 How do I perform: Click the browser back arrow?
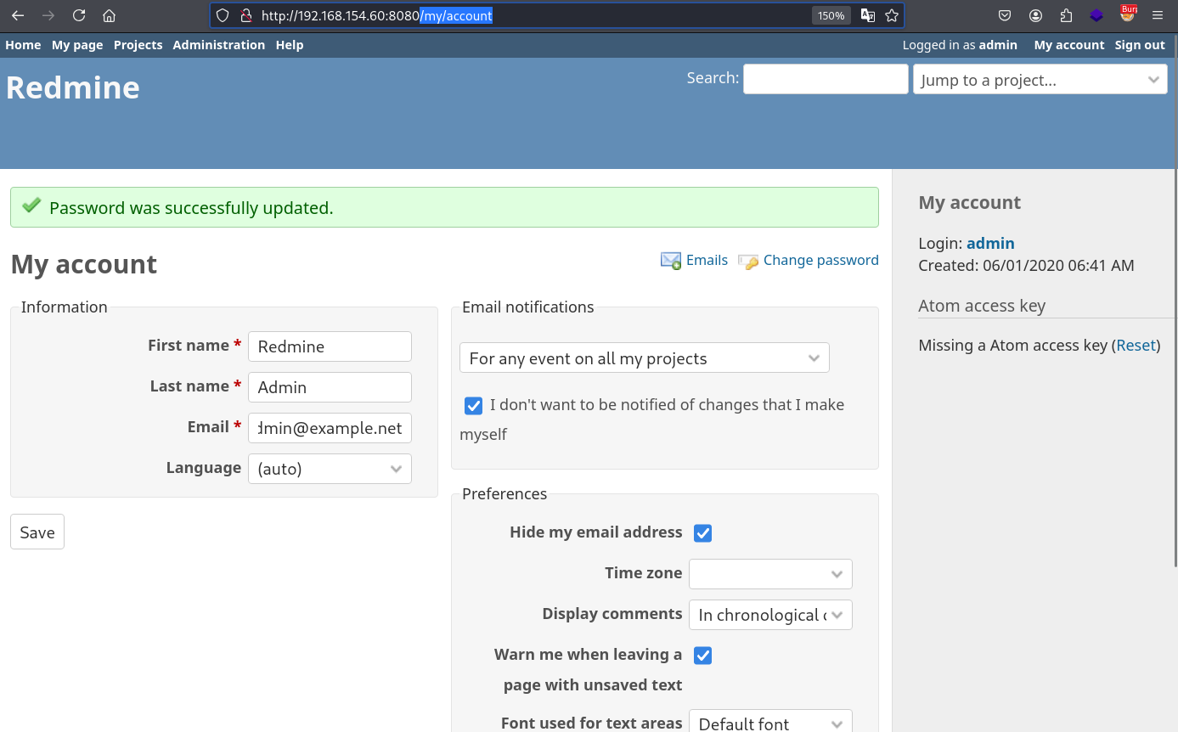point(18,15)
